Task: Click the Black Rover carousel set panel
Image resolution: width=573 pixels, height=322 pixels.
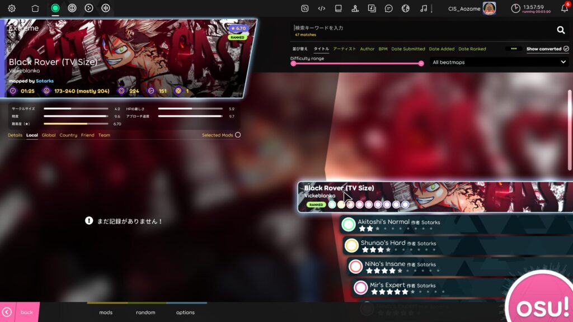Action: click(435, 197)
